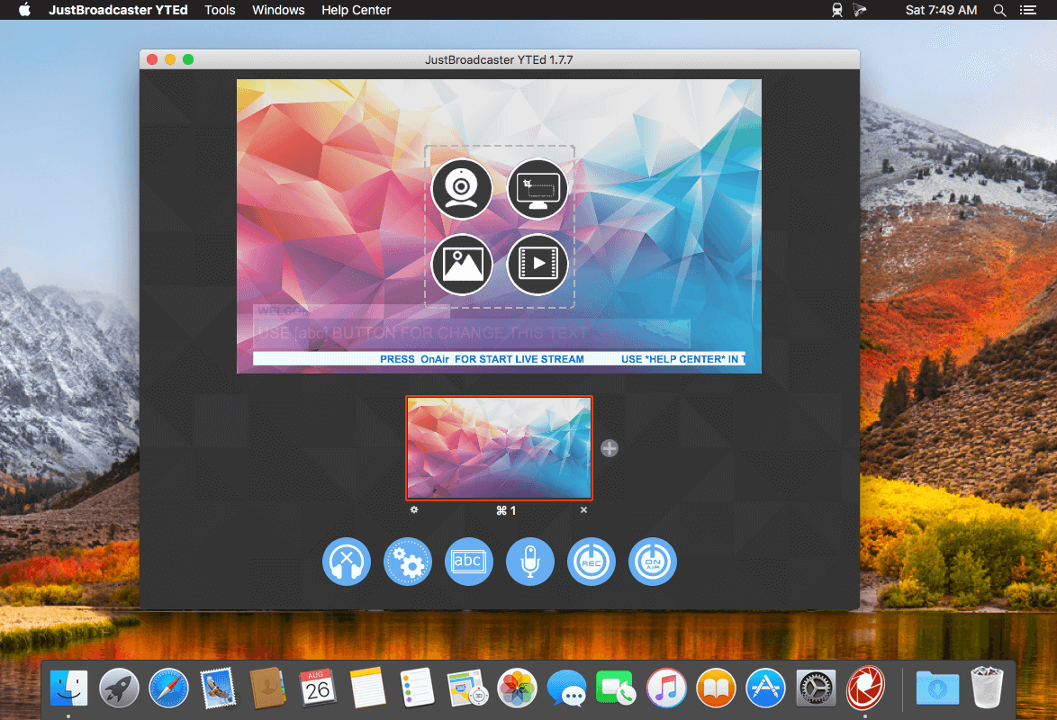Open Finder from the Dock
Image resolution: width=1057 pixels, height=720 pixels.
tap(68, 688)
